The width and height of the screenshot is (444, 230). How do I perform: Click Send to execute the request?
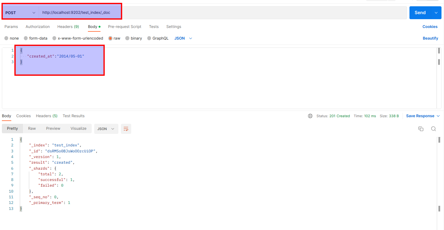420,13
